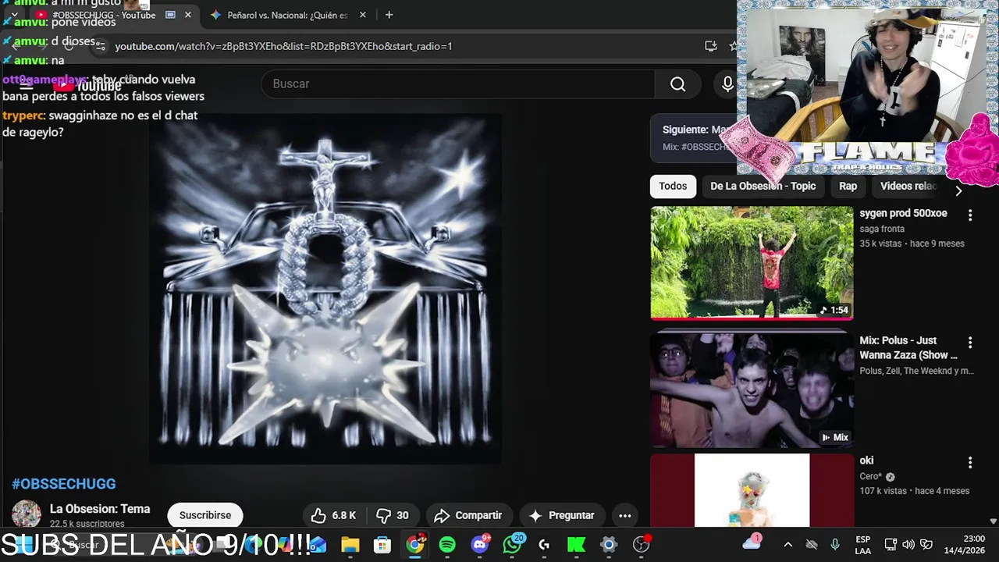Open the #OBSSECHUGG hashtag link
The image size is (999, 562).
[63, 484]
